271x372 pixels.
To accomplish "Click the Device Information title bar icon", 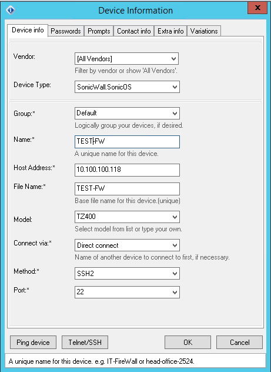I will coord(11,10).
